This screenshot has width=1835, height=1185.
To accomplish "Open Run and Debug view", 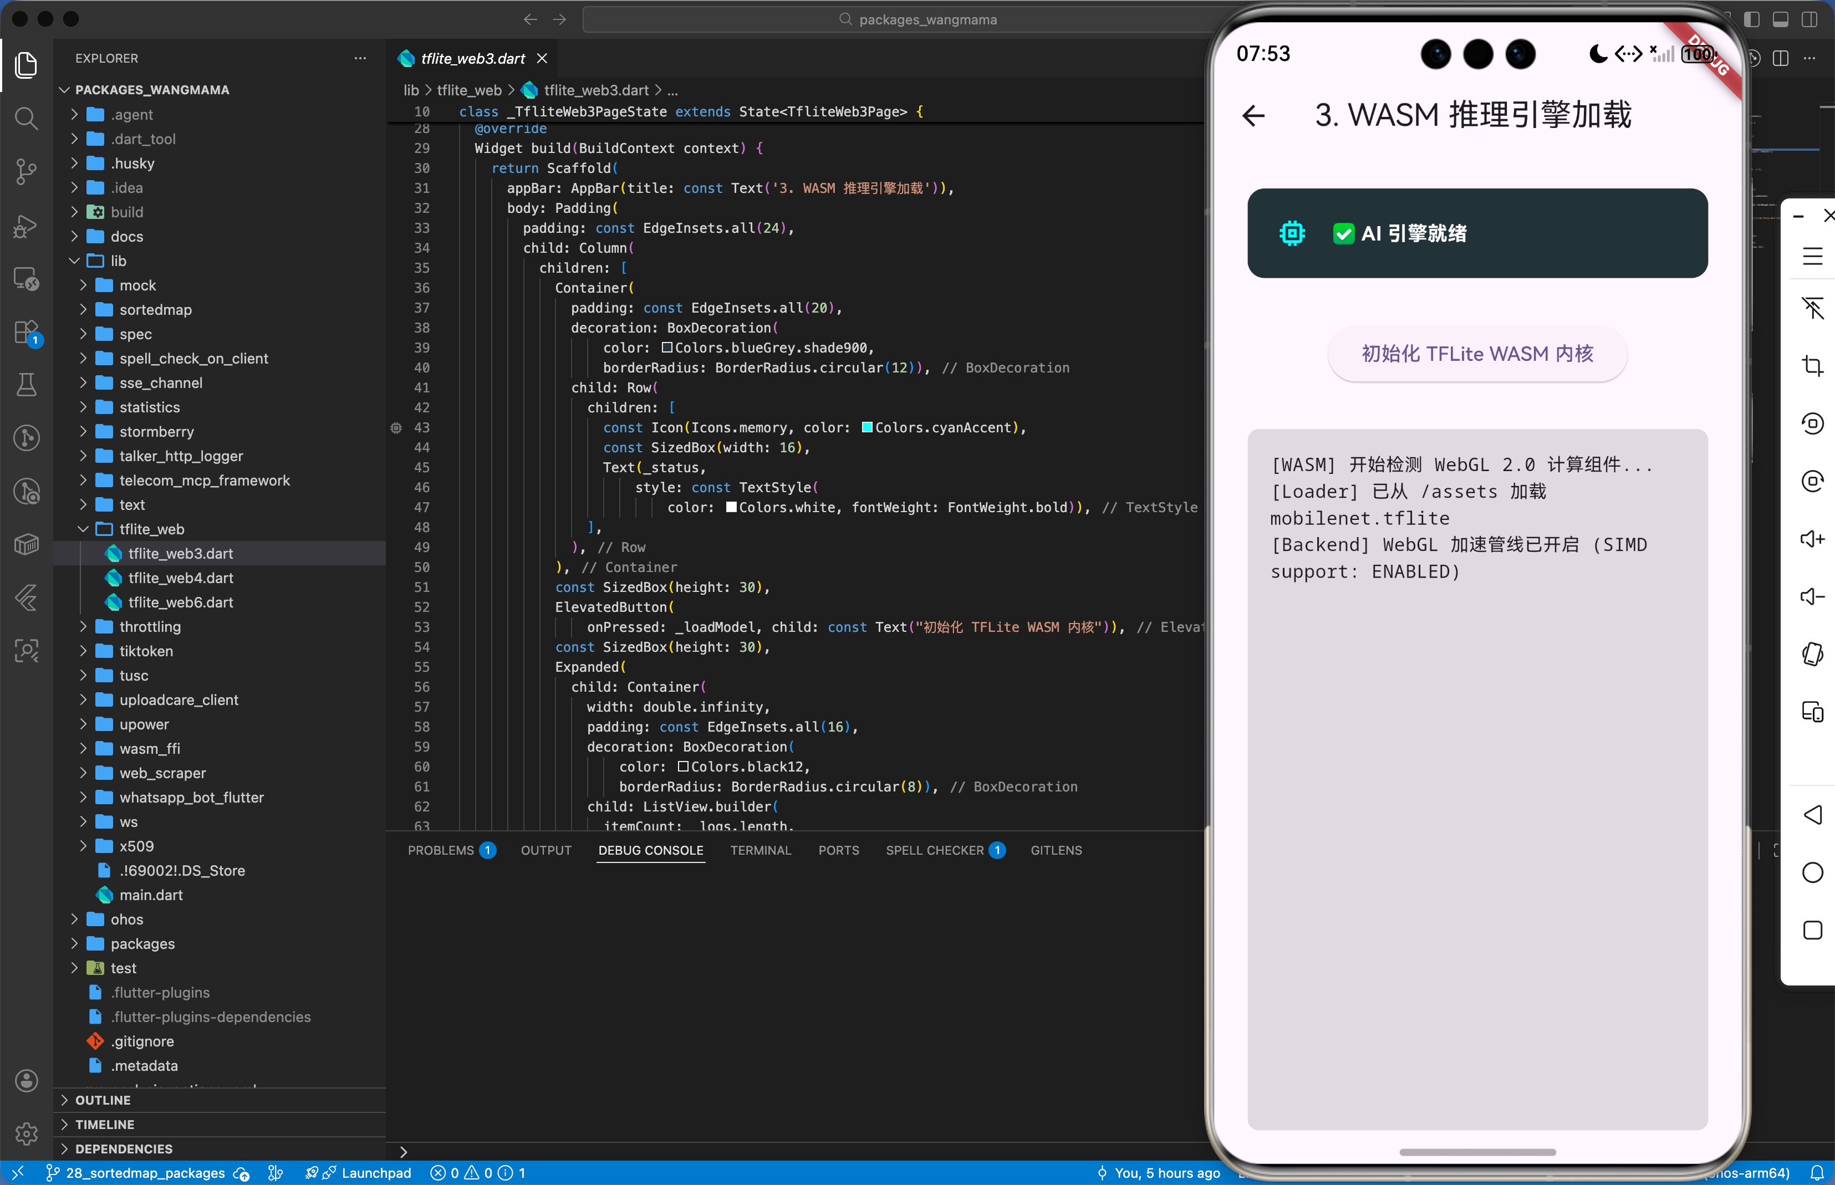I will coord(26,226).
